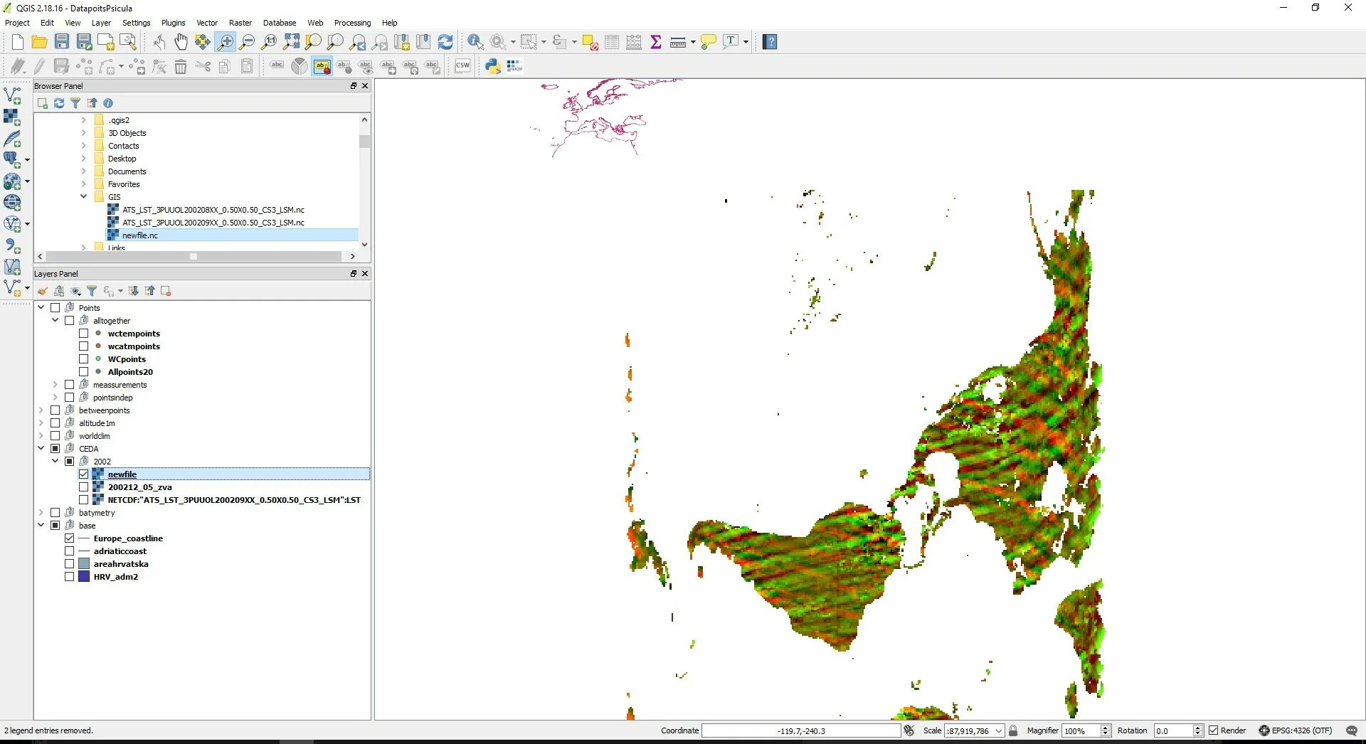
Task: Select newfile.nc in Browser Panel
Action: [140, 235]
